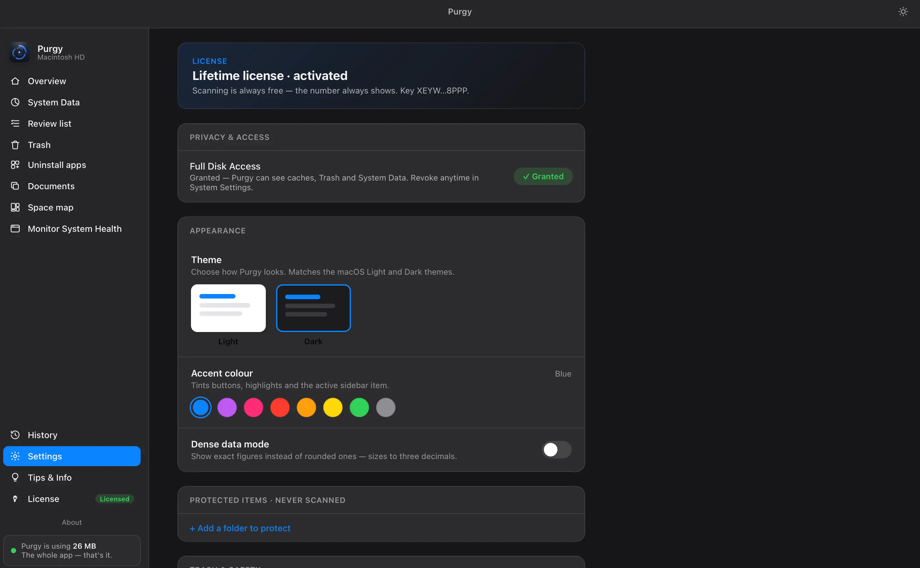Screen dimensions: 920x568
Task: Choose the yellow accent colour
Action: [333, 407]
